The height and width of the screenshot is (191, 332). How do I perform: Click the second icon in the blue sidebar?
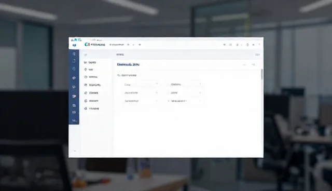click(x=74, y=61)
